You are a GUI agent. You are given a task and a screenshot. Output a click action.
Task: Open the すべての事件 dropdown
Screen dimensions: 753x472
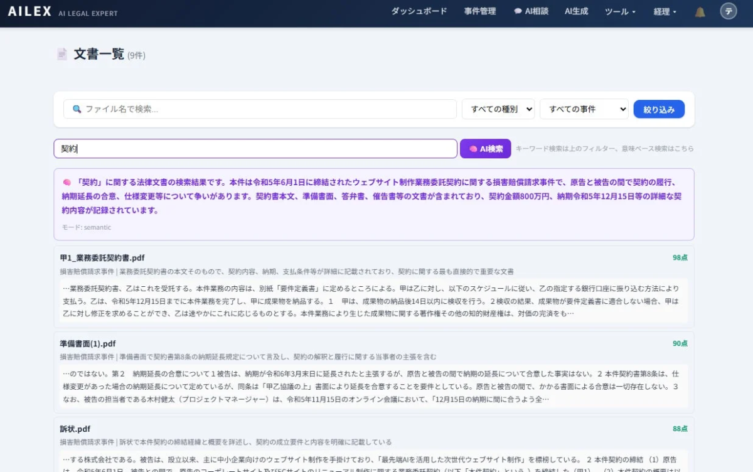click(x=584, y=109)
